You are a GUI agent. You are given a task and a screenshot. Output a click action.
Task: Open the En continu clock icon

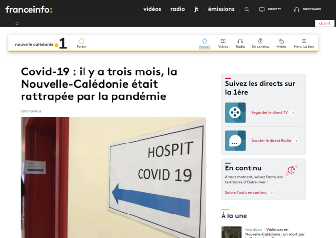tap(260, 41)
